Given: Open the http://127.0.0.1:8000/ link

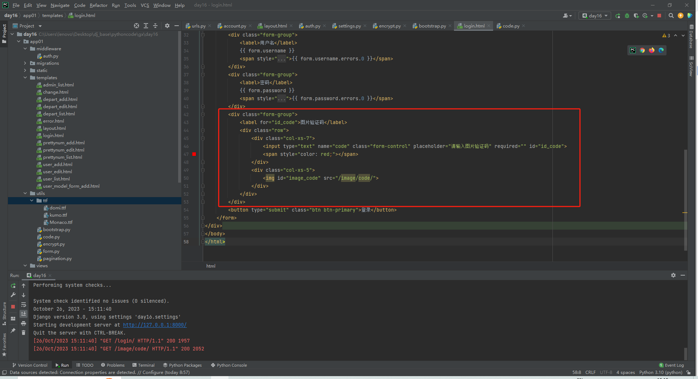Looking at the screenshot, I should tap(155, 325).
